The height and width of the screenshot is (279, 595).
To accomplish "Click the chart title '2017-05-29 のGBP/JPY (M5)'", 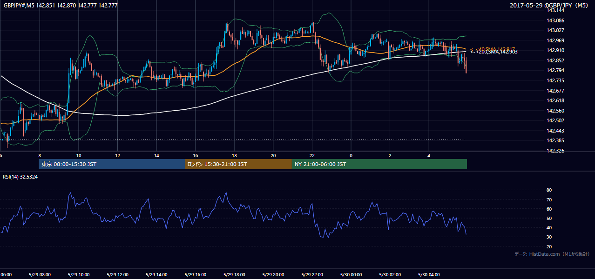I will [550, 6].
